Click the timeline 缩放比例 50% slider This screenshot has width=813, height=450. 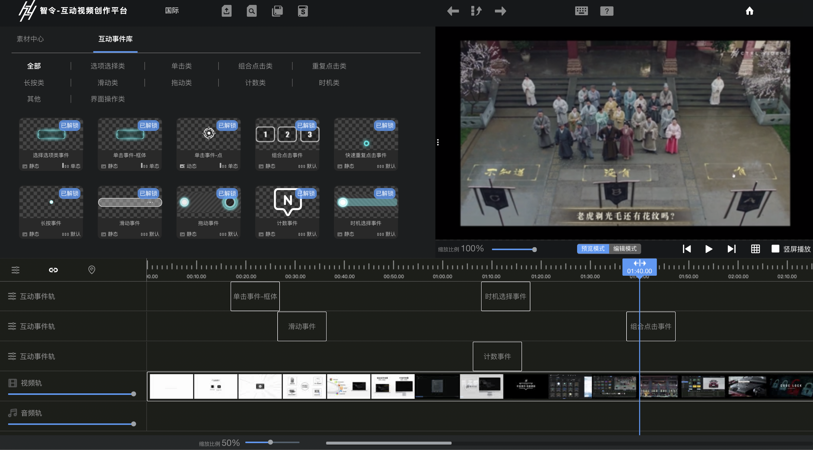coord(272,443)
